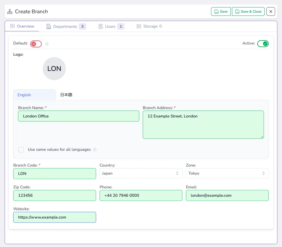282x247 pixels.
Task: Open the Country dropdown showing Japan
Action: pos(141,173)
